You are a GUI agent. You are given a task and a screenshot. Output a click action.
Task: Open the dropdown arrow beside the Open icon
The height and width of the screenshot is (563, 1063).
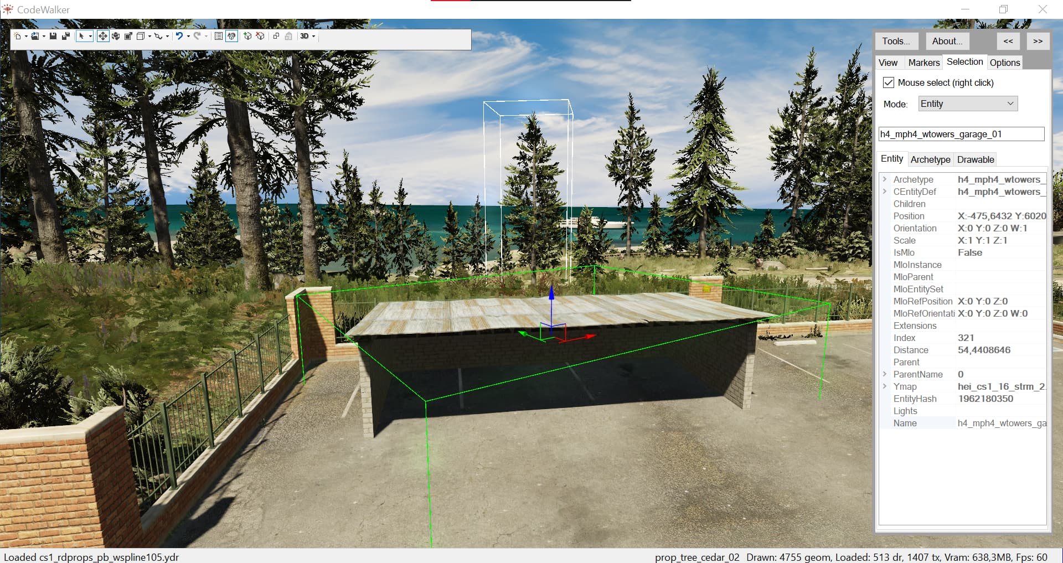[x=44, y=37]
